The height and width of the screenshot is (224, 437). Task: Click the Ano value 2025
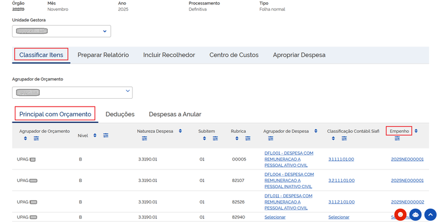click(123, 9)
